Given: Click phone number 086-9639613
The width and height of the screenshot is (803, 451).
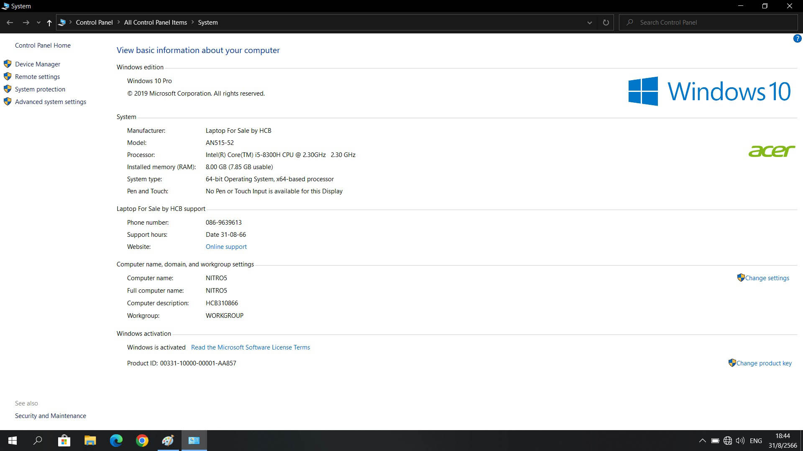Looking at the screenshot, I should [224, 223].
